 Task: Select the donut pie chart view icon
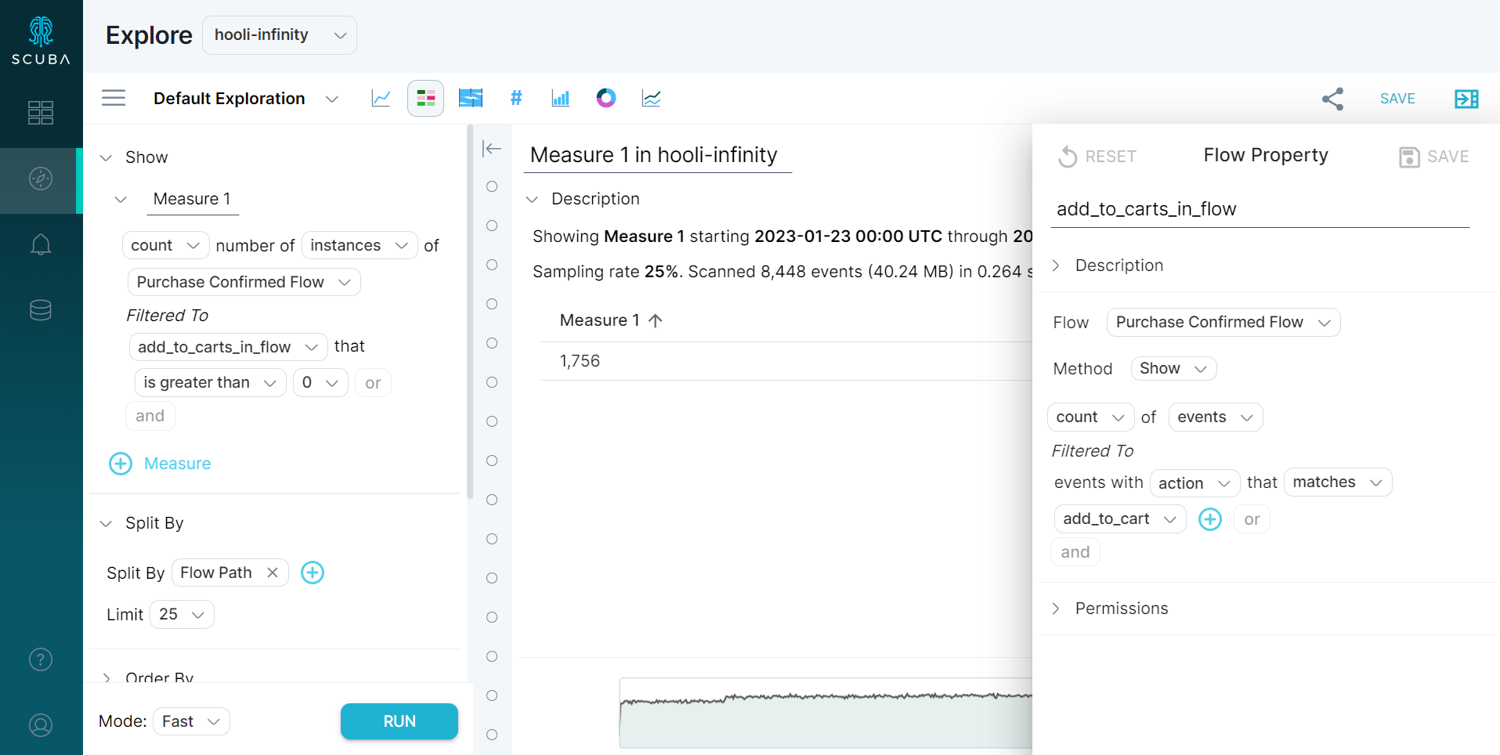pyautogui.click(x=606, y=98)
